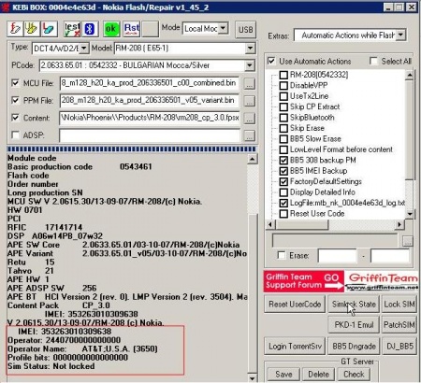Click actions list scroll right arrow

pyautogui.click(x=399, y=224)
